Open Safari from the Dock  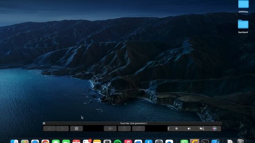coord(35,141)
